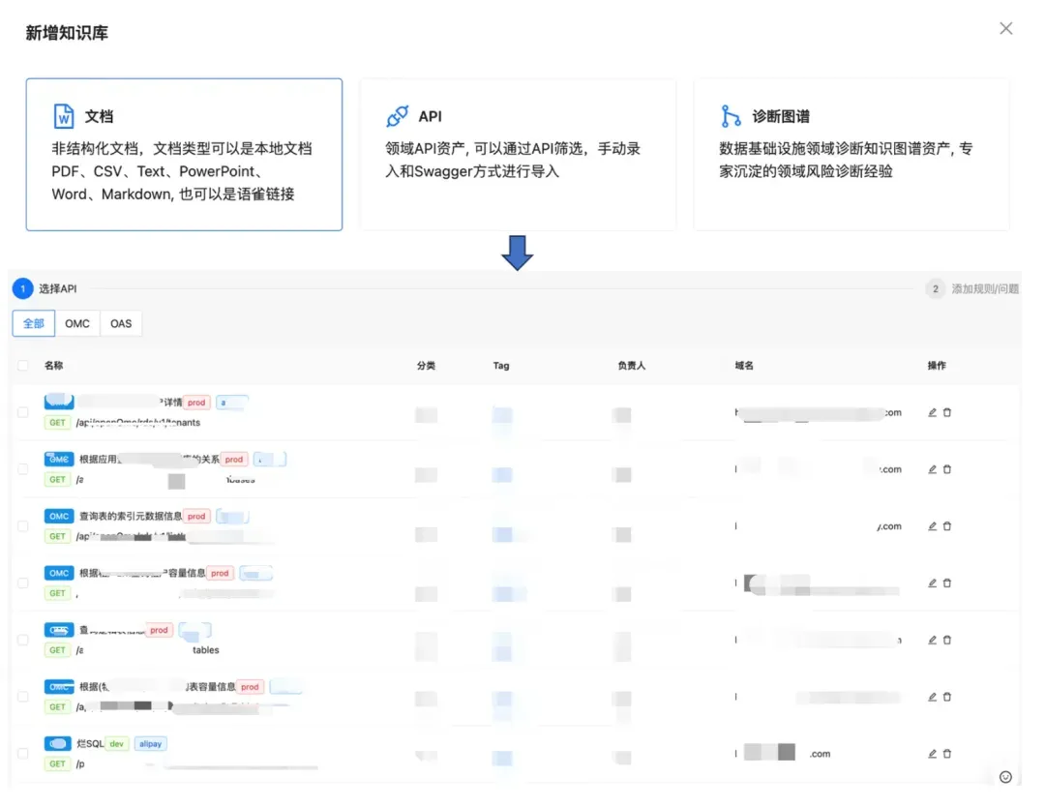Image resolution: width=1045 pixels, height=807 pixels.
Task: Check the row with tables path
Action: (23, 640)
